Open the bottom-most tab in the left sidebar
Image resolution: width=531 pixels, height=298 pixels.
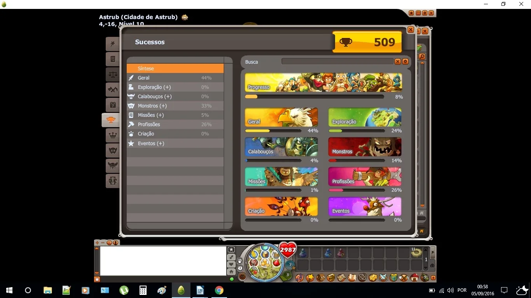click(113, 181)
